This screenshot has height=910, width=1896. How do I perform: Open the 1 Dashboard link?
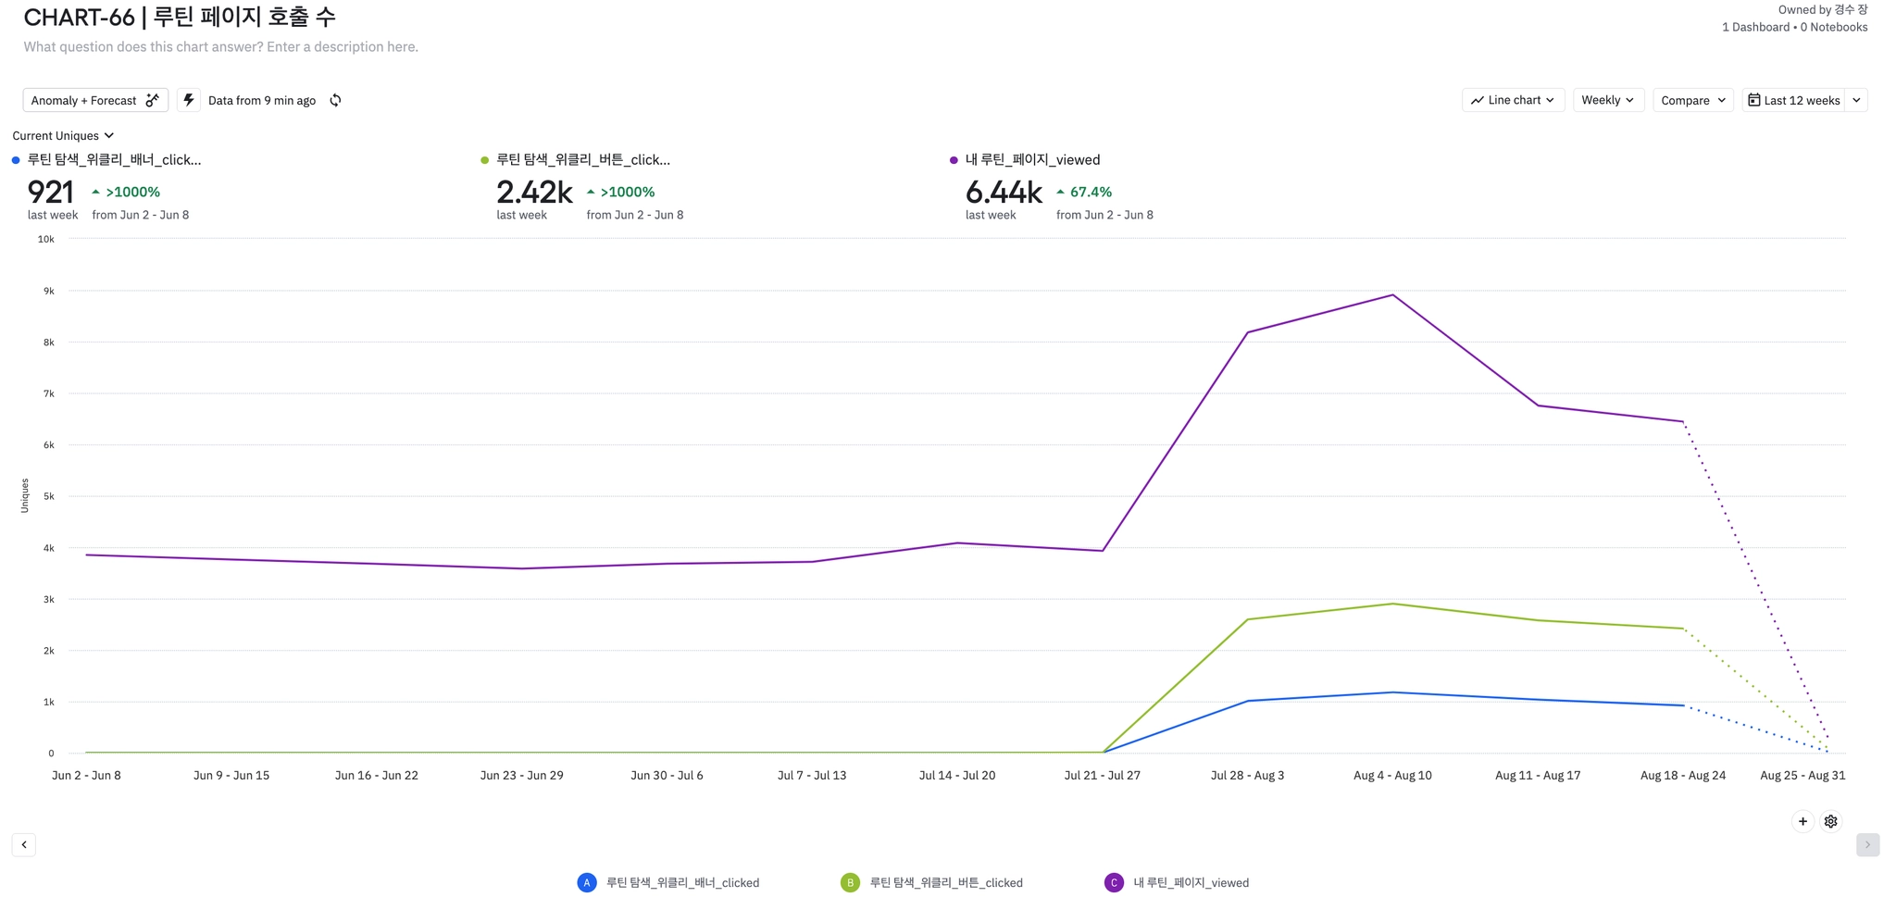tap(1755, 28)
